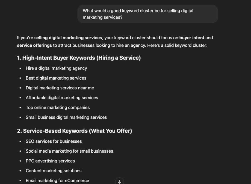Click the bold 'service offerings' text
The height and width of the screenshot is (184, 251).
point(34,45)
